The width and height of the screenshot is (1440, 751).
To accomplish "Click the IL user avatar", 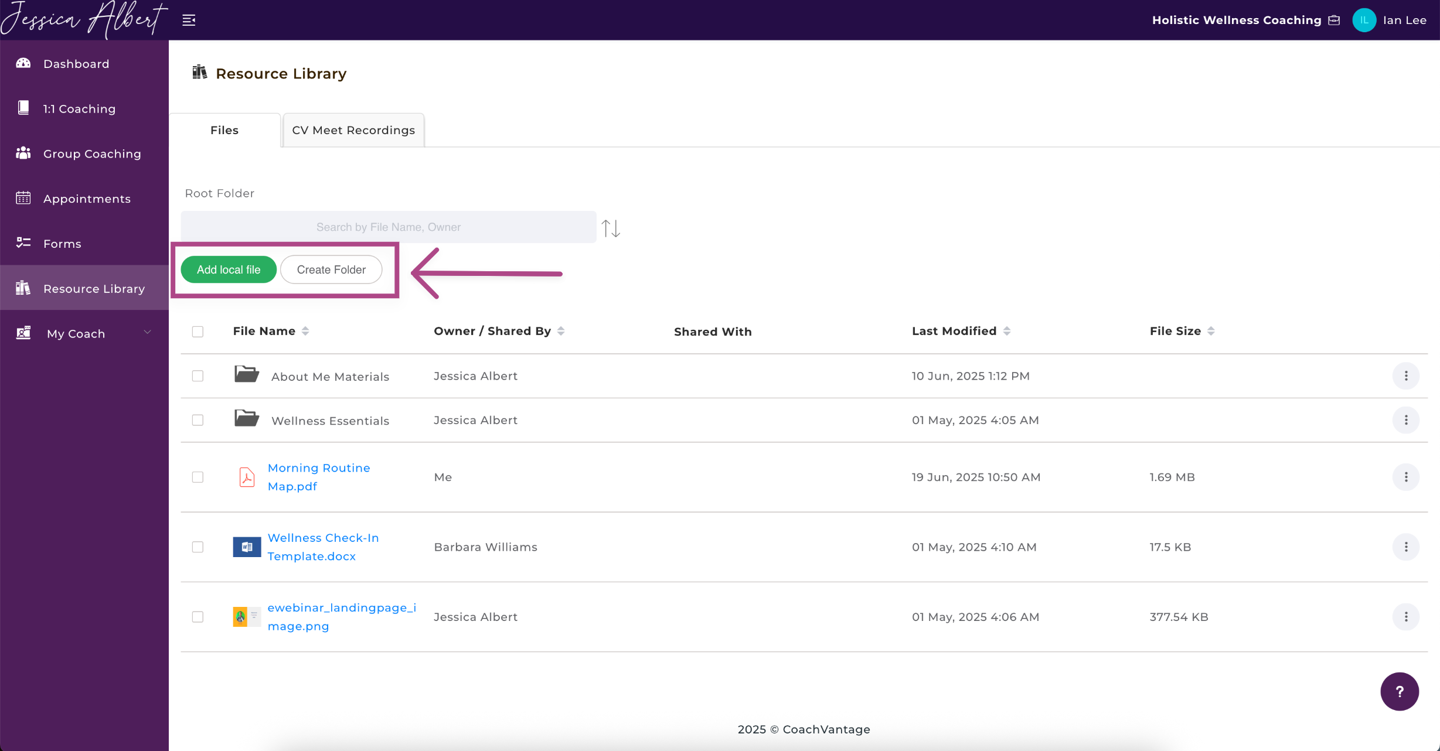I will tap(1364, 20).
